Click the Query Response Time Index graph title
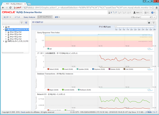The width and height of the screenshot is (159, 115). [x=48, y=33]
